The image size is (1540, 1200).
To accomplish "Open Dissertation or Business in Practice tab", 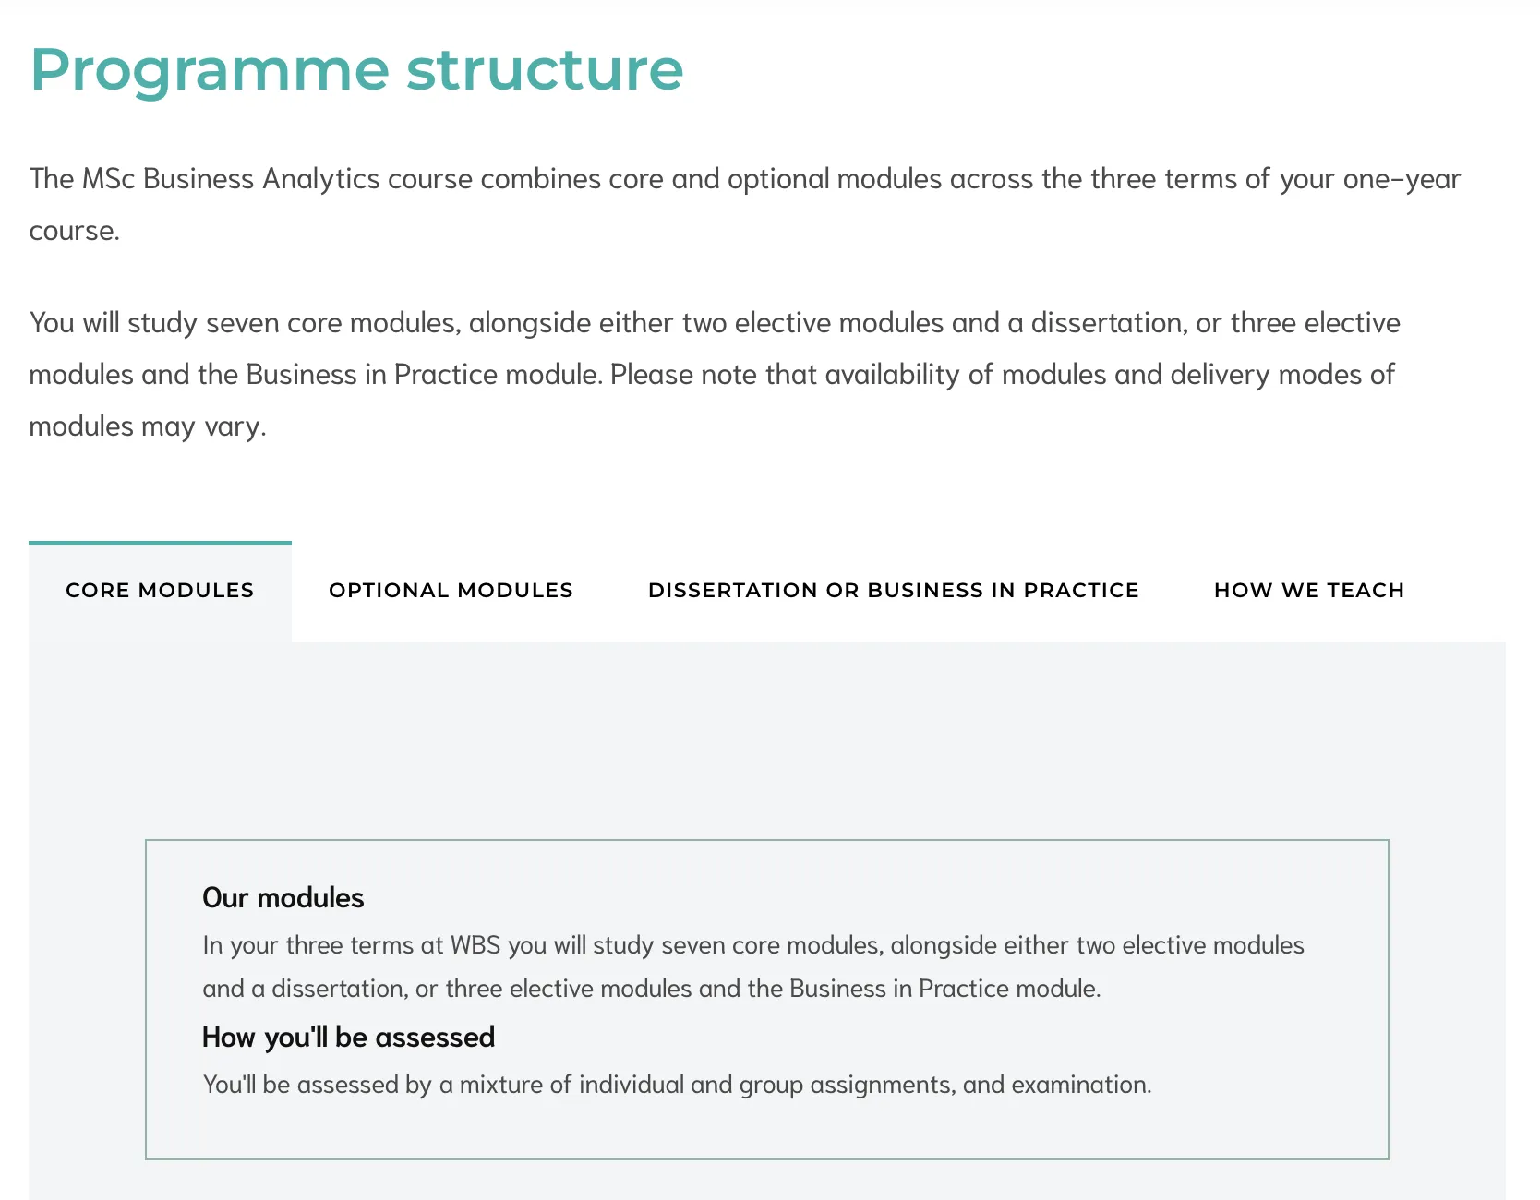I will 893,591.
